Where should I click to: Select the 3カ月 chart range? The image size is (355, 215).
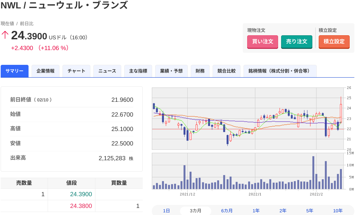195,211
